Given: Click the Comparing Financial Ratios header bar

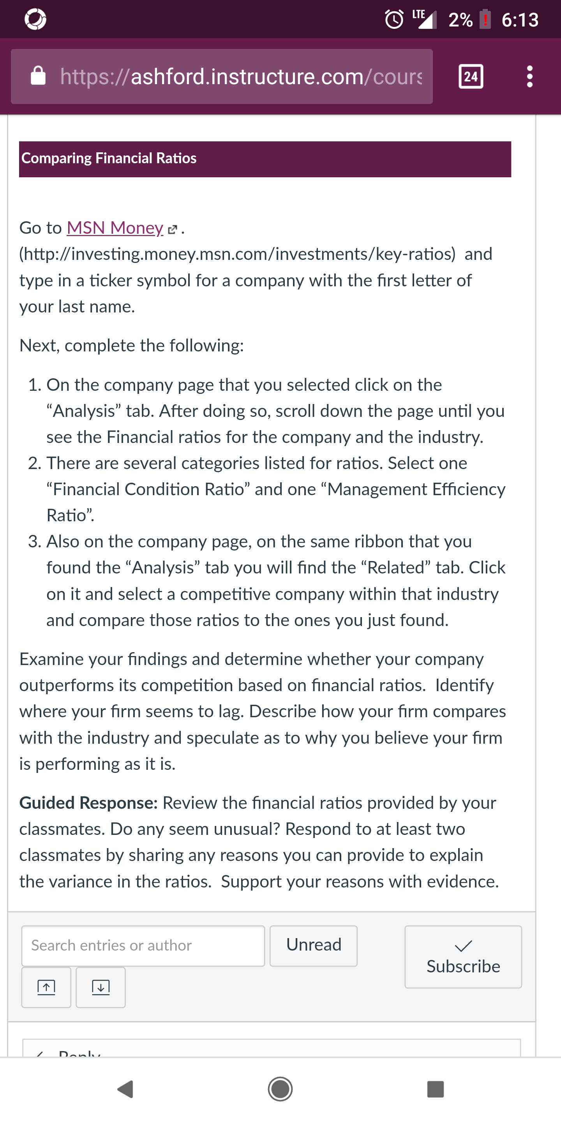Looking at the screenshot, I should tap(265, 159).
